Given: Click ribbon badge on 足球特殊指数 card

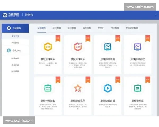Looking at the screenshot, I should point(58,80).
